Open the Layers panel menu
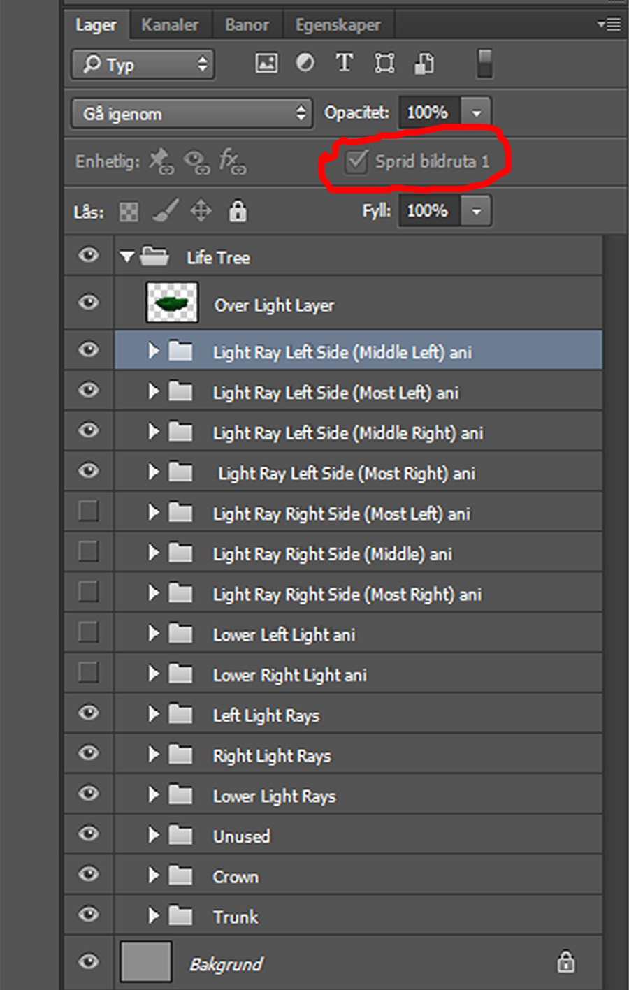The width and height of the screenshot is (629, 990). pos(609,24)
